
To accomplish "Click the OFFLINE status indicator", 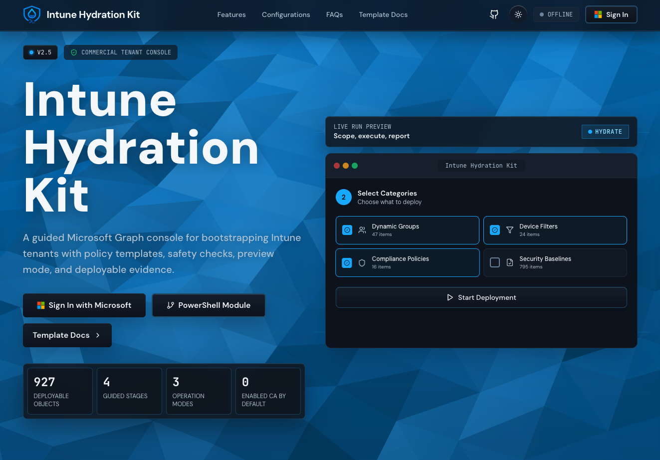I will (x=556, y=14).
